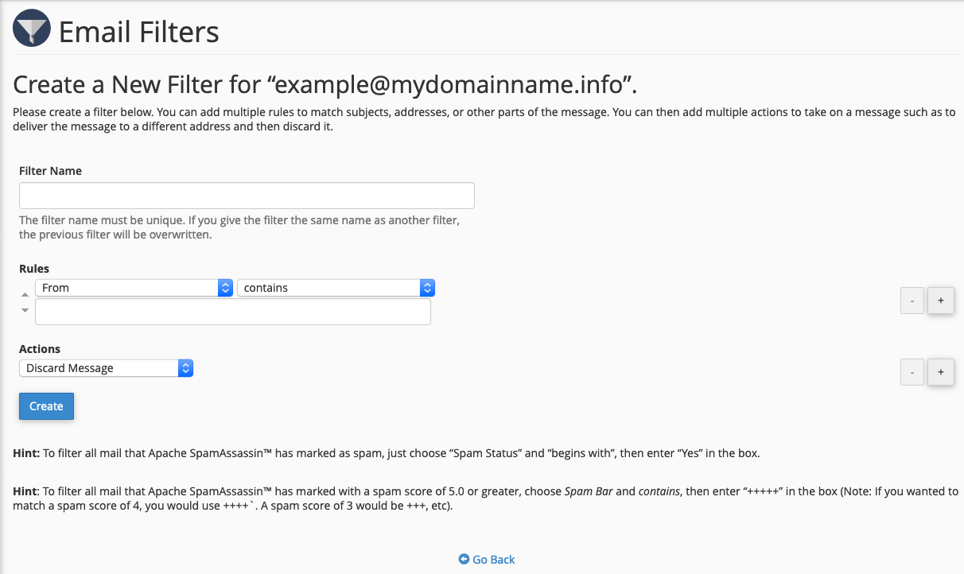This screenshot has height=574, width=964.
Task: Follow the Go Back link text
Action: (493, 560)
